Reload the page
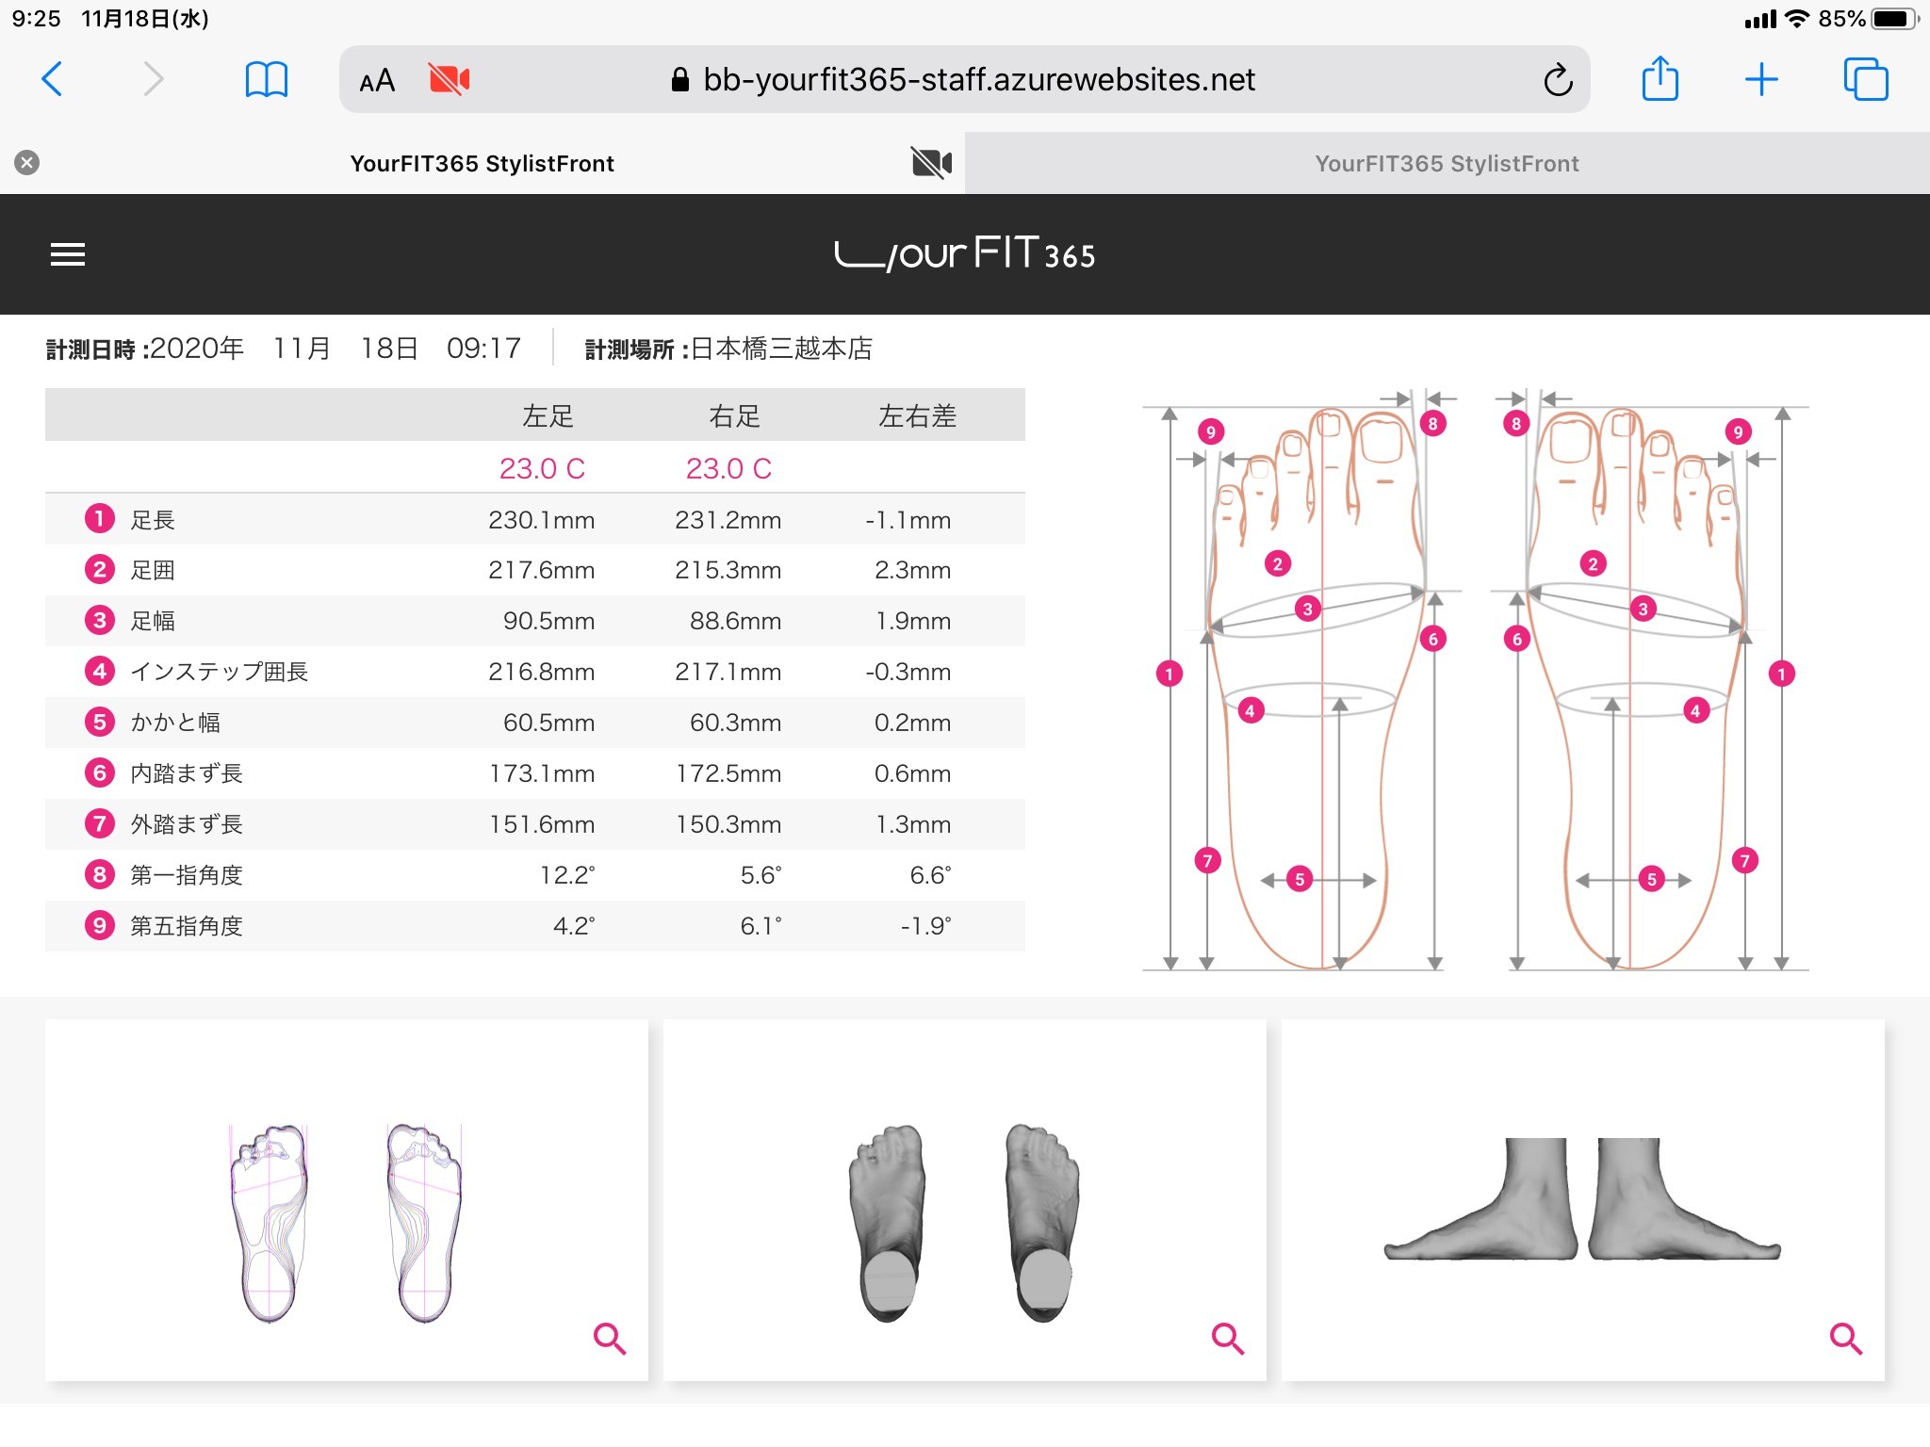Screen dimensions: 1930x1447 pos(1558,80)
